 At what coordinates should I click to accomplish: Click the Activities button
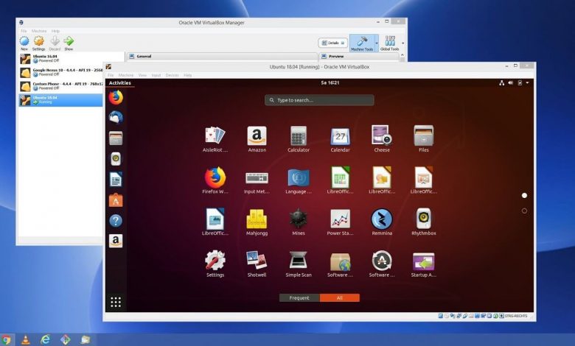[120, 82]
